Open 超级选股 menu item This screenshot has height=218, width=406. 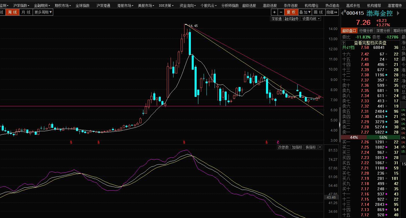point(249,5)
